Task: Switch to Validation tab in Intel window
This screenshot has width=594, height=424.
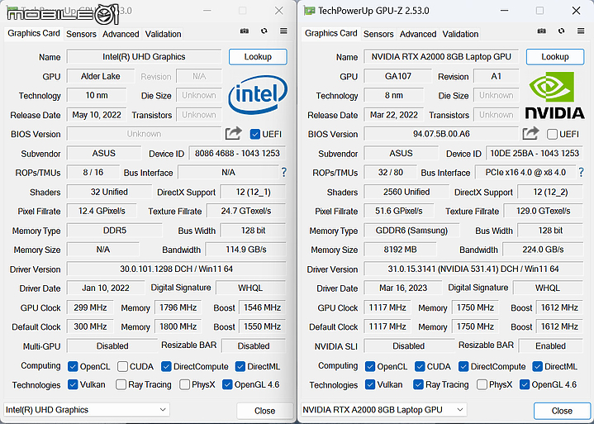Action: pyautogui.click(x=163, y=34)
